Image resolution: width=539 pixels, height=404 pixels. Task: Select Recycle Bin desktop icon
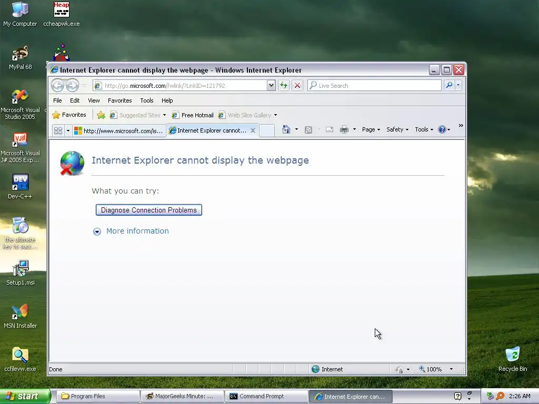(513, 359)
